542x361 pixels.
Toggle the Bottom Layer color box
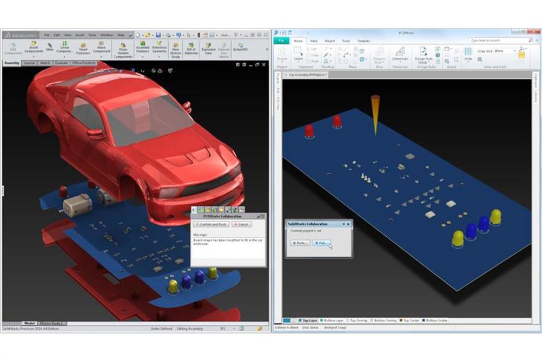tap(321, 320)
